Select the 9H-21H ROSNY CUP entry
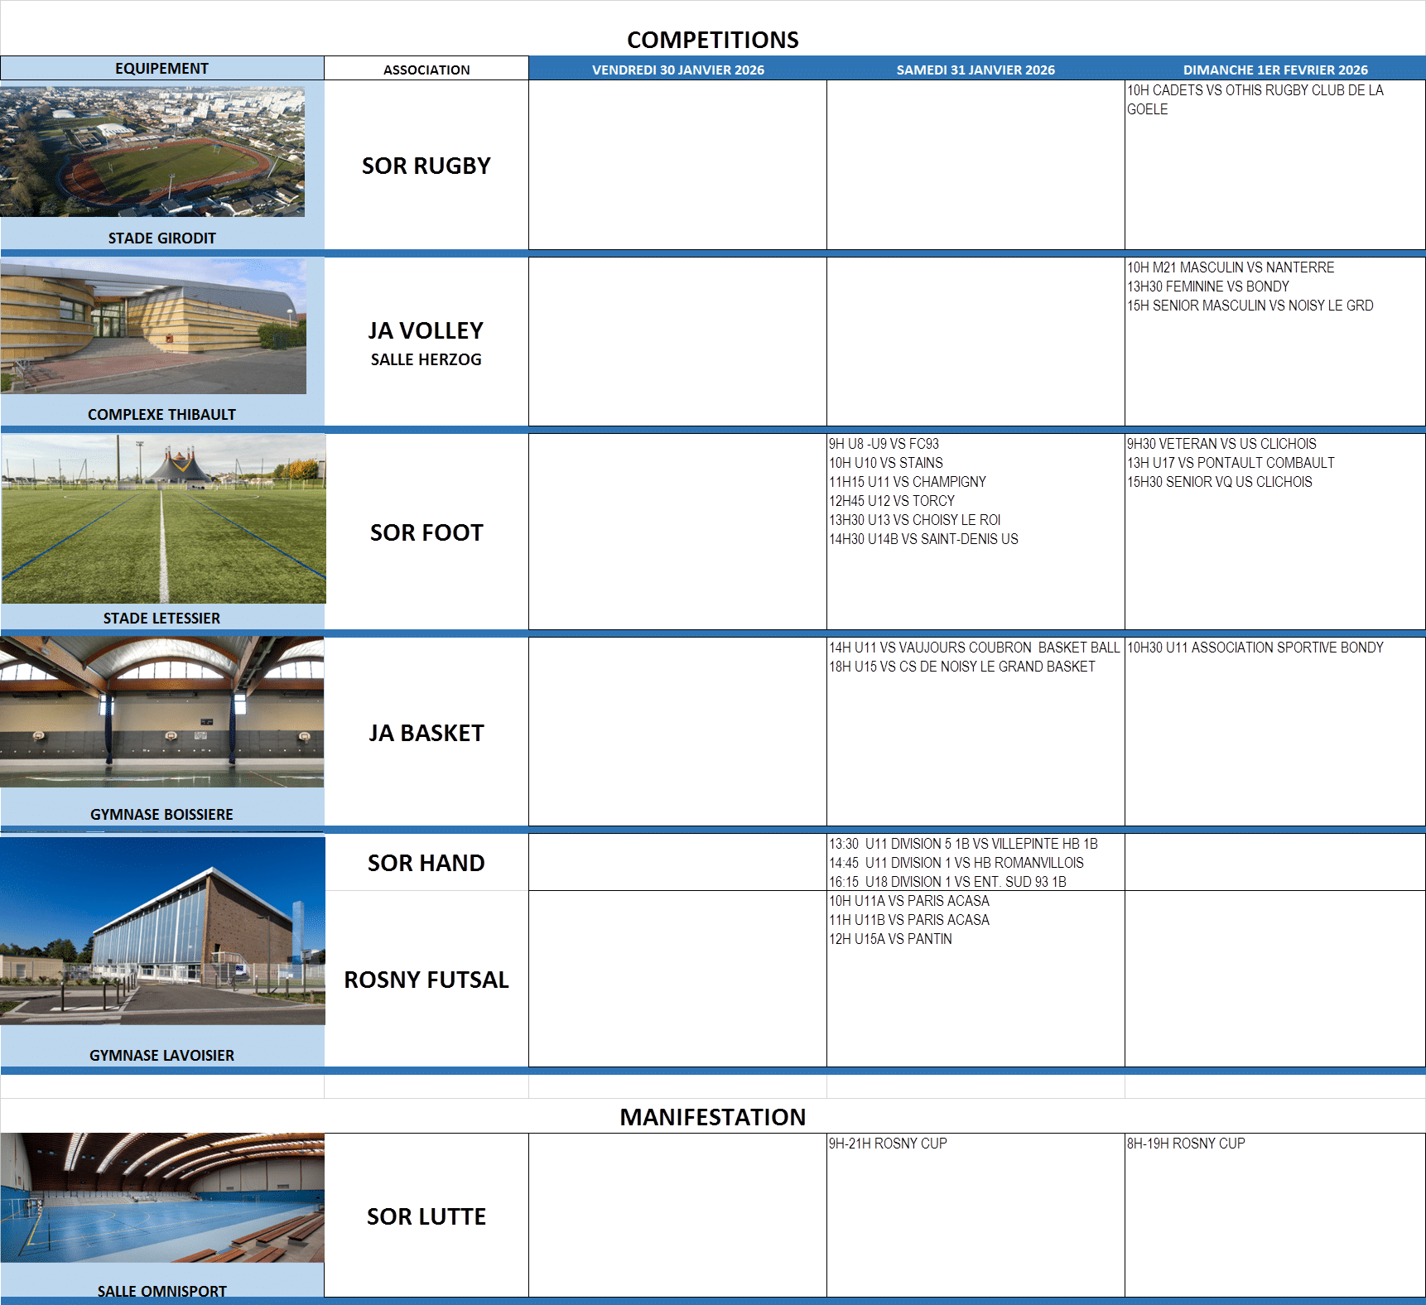The image size is (1426, 1305). pyautogui.click(x=888, y=1144)
